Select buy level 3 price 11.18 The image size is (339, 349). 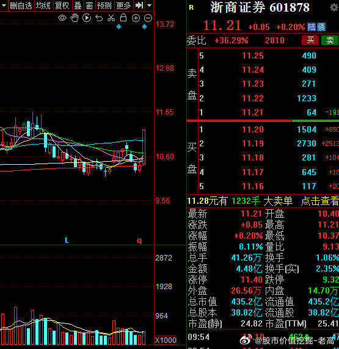tap(253, 157)
